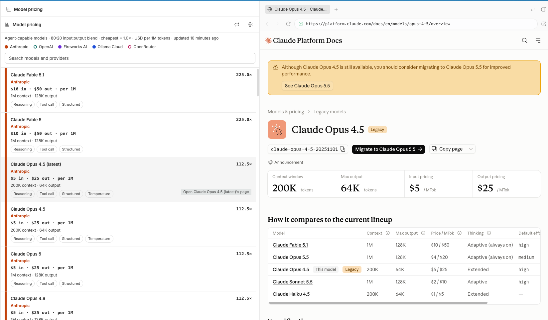Toggle the OpenRouter provider filter

[142, 47]
